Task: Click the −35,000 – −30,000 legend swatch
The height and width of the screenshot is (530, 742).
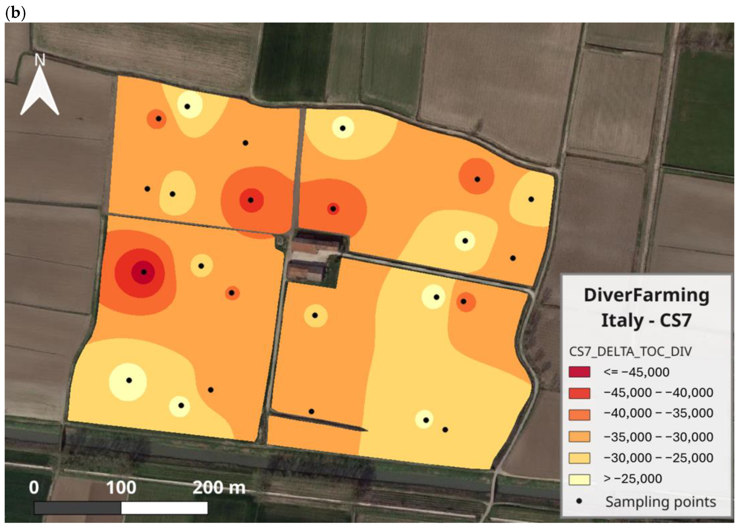Action: [579, 437]
